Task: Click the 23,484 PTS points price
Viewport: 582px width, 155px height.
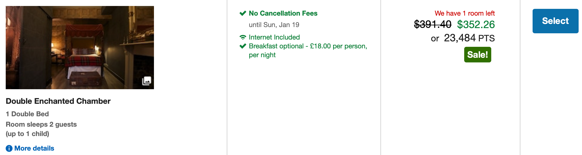Action: (x=469, y=38)
